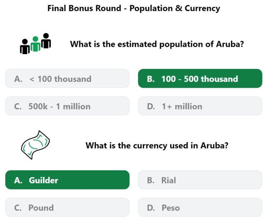Select answer D. 1+ million

(200, 106)
